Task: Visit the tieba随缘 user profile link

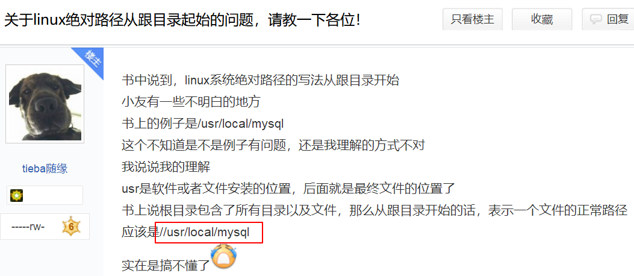Action: pyautogui.click(x=45, y=169)
